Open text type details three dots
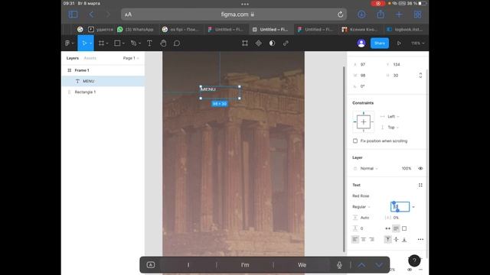The image size is (490, 275). click(x=420, y=239)
